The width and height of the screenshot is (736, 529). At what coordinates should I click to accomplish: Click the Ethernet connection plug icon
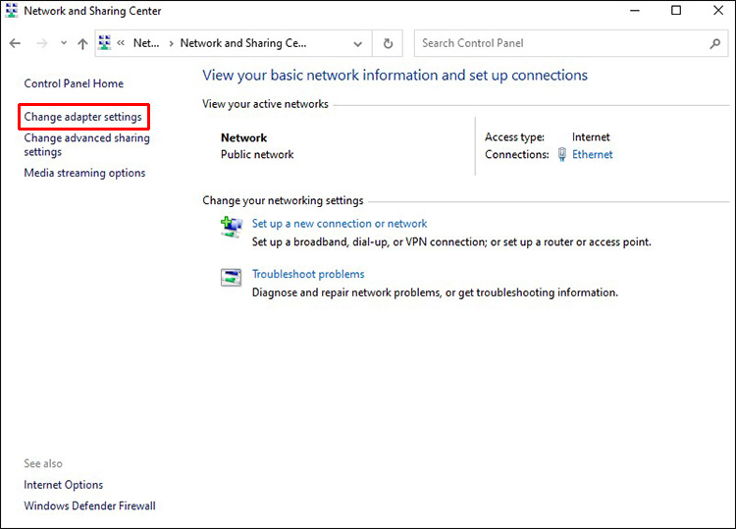point(561,154)
